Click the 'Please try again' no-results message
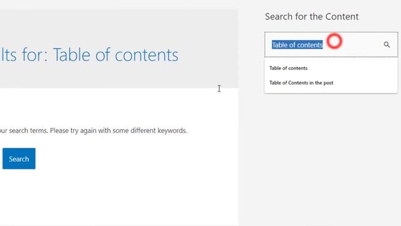Screen dimensions: 401x226 [x=93, y=131]
